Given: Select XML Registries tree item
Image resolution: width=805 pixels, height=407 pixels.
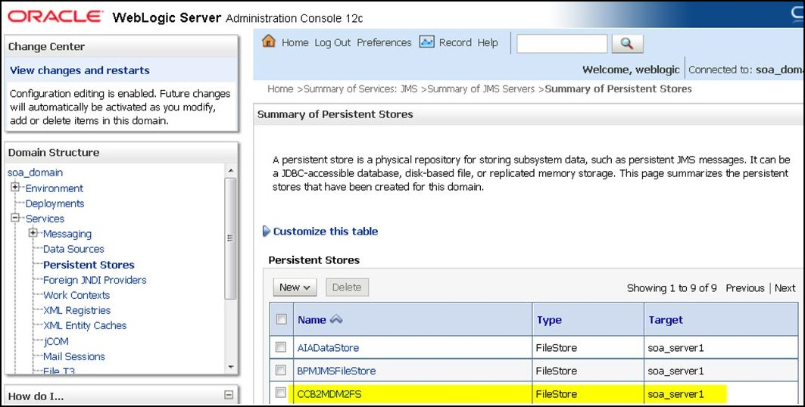Looking at the screenshot, I should [x=77, y=310].
